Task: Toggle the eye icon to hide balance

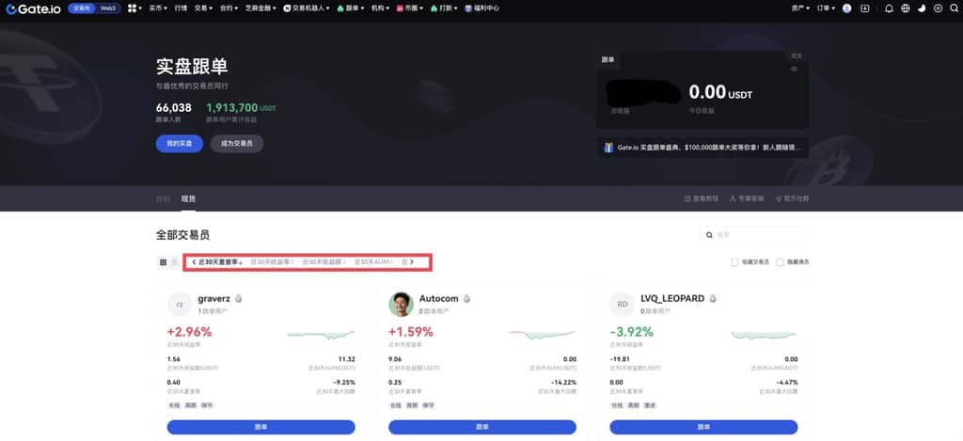Action: [x=795, y=69]
